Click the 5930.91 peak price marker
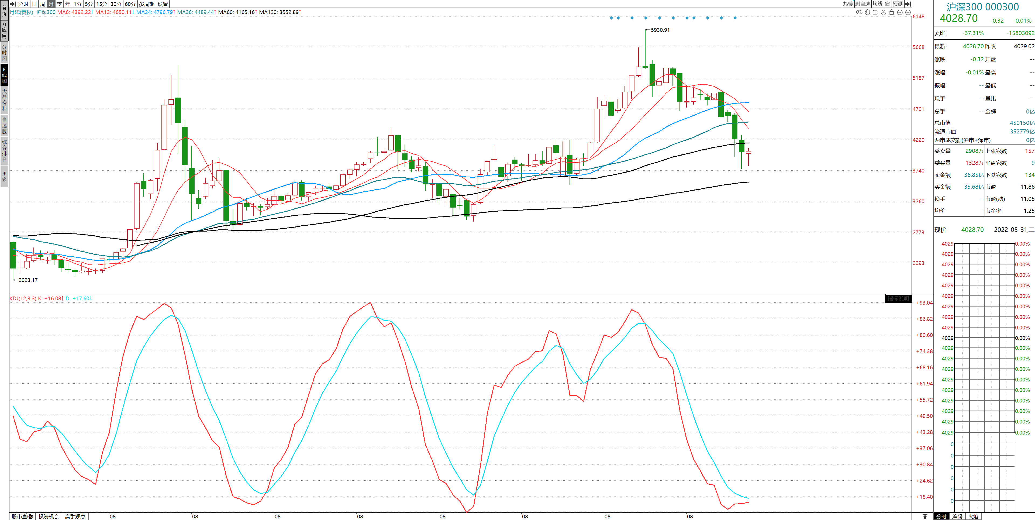 (x=660, y=30)
